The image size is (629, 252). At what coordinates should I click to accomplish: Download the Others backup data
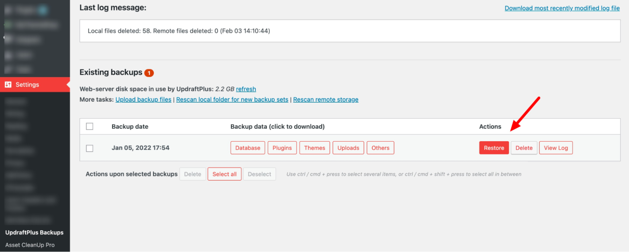click(x=380, y=148)
